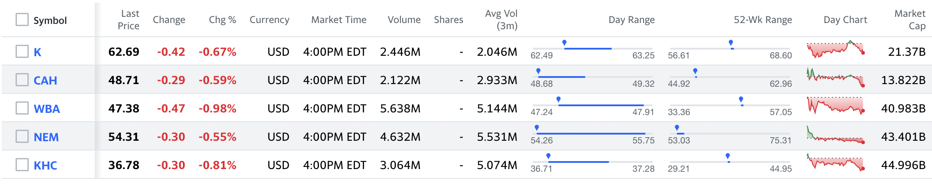Sort by the Currency column header
The image size is (932, 185).
point(269,20)
